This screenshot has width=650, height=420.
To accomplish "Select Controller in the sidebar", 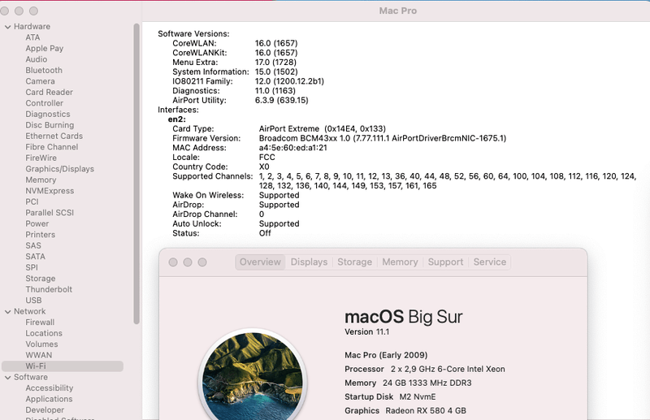I will click(x=45, y=103).
